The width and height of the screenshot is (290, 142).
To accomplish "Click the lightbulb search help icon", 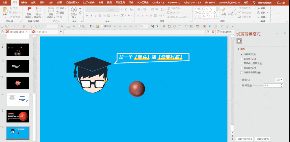I will (254, 2).
